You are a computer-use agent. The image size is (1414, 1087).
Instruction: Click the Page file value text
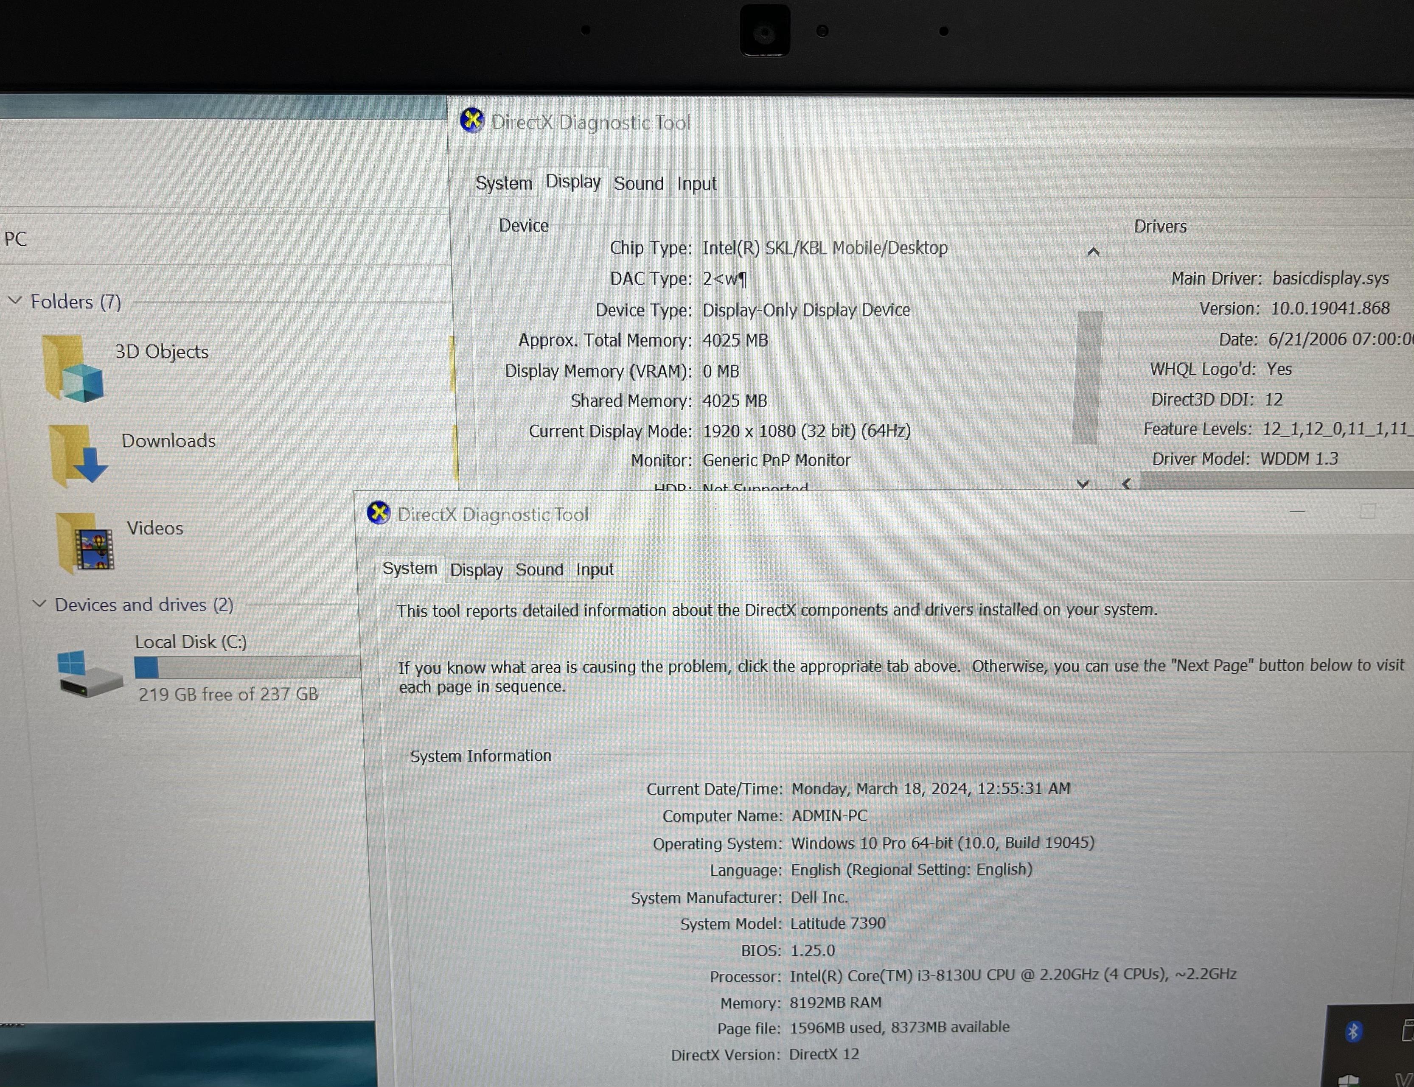(899, 1028)
